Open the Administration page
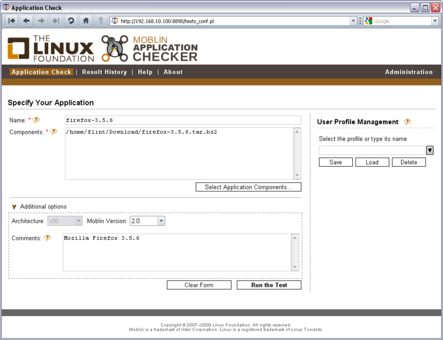This screenshot has height=340, width=443. point(409,72)
